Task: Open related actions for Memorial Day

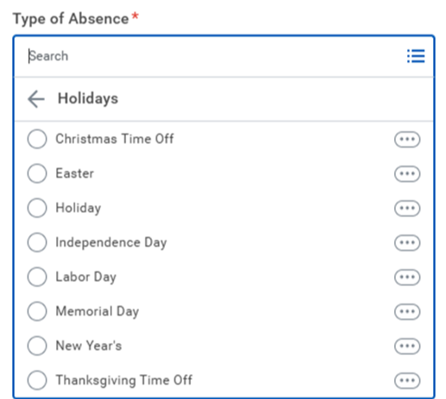Action: pos(407,312)
